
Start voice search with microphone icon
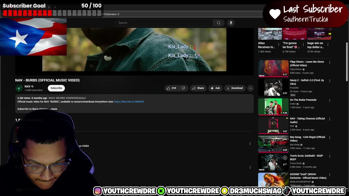tap(231, 23)
